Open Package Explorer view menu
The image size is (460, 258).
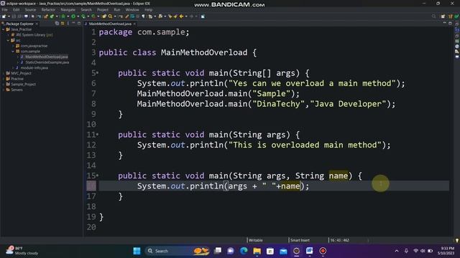(x=68, y=24)
